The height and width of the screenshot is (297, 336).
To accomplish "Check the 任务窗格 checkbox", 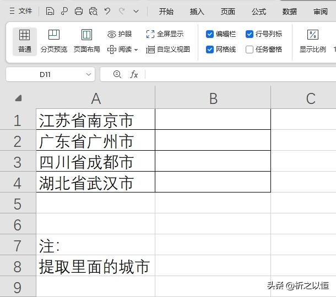I will (x=250, y=50).
